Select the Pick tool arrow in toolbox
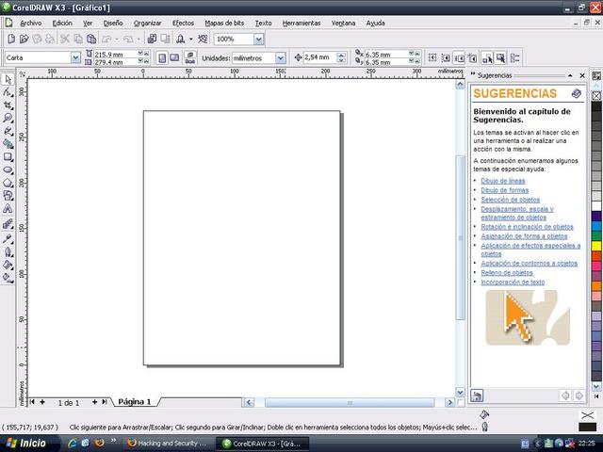603x452 pixels. coord(8,79)
